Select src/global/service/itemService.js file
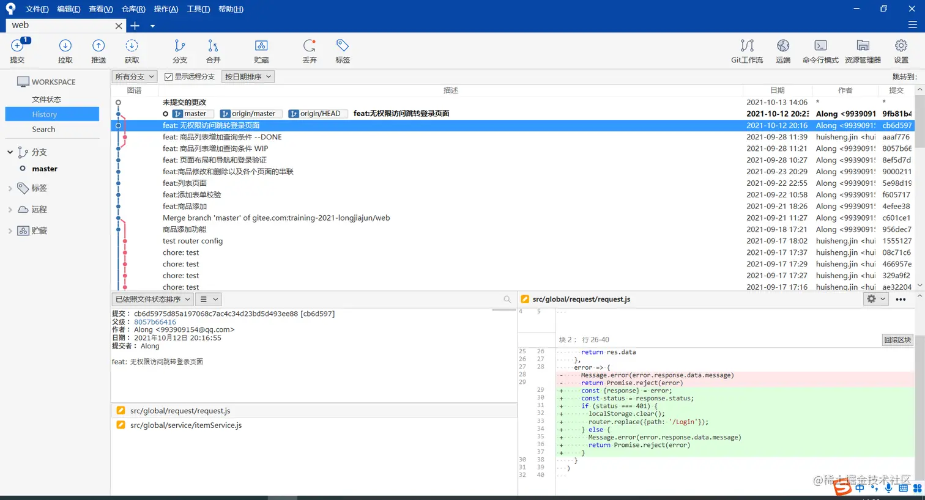 click(x=314, y=425)
